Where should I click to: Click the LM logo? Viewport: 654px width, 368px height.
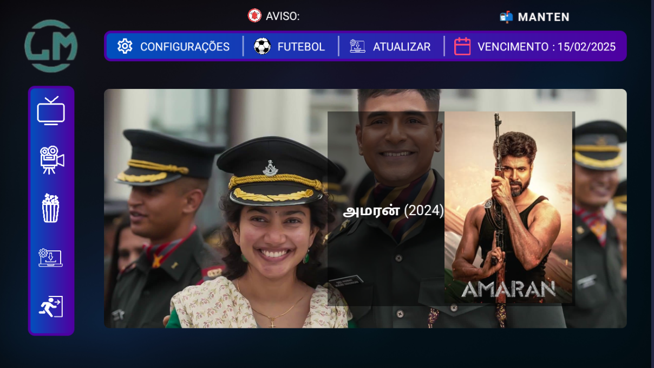pyautogui.click(x=51, y=46)
